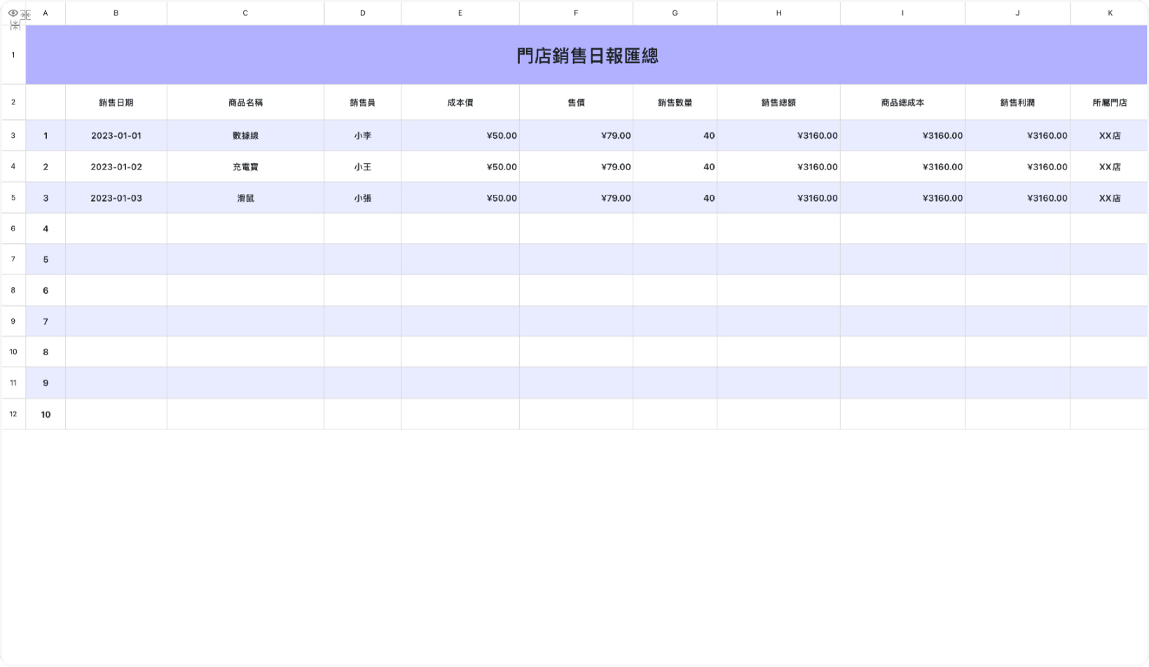Select column H header
This screenshot has height=667, width=1149.
(x=778, y=13)
